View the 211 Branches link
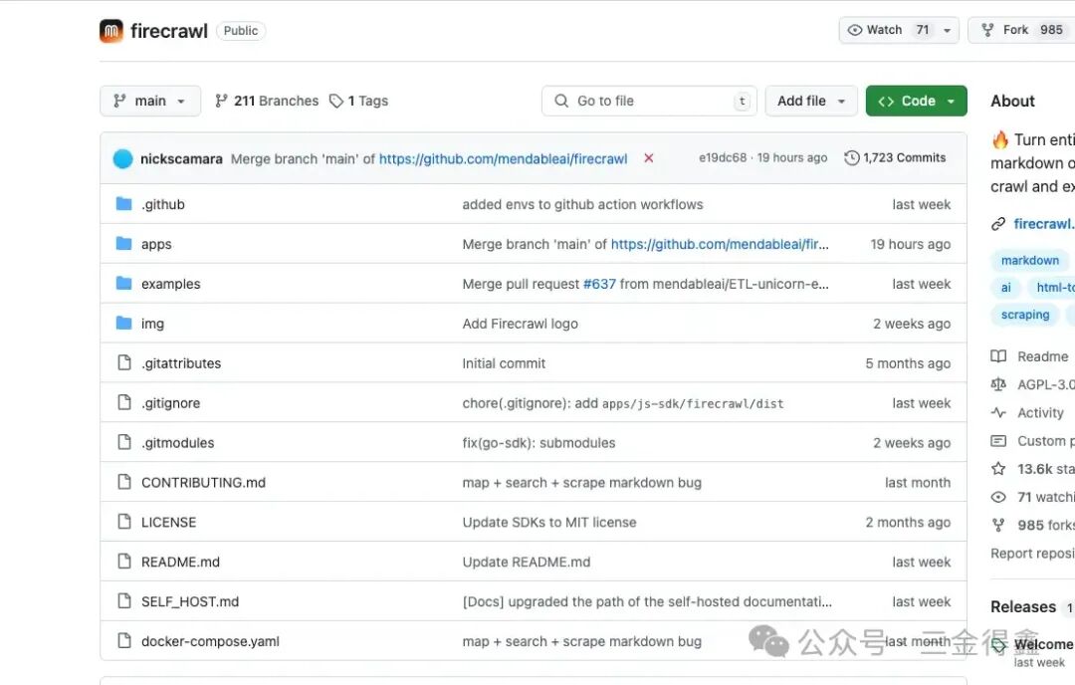 [267, 101]
